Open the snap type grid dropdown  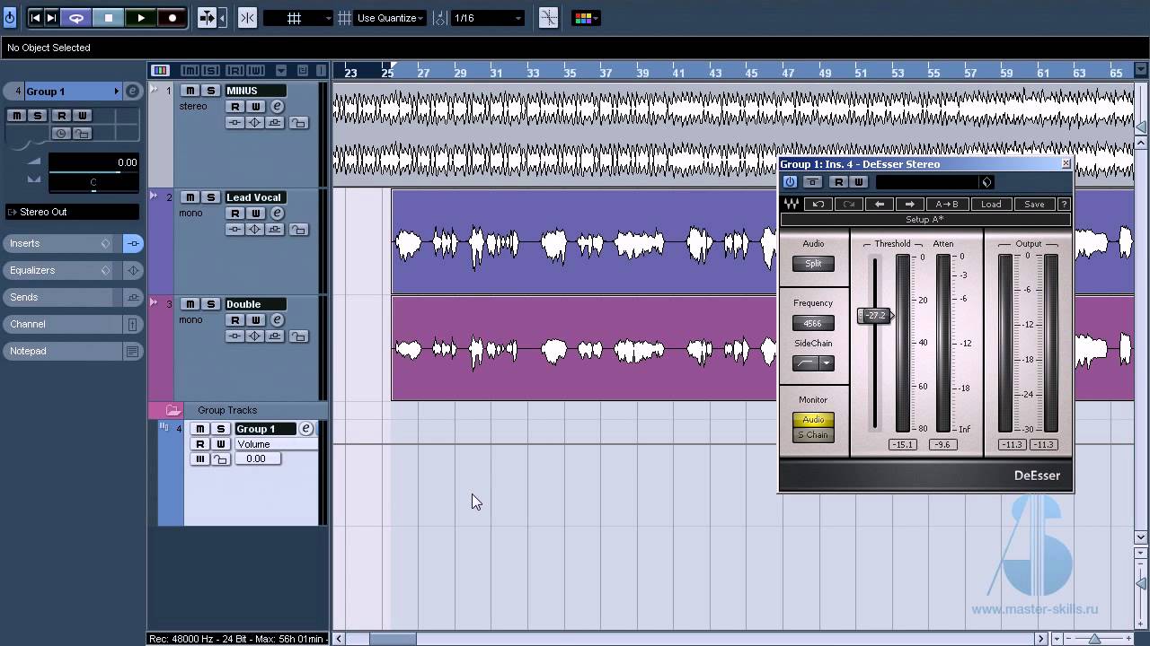297,18
